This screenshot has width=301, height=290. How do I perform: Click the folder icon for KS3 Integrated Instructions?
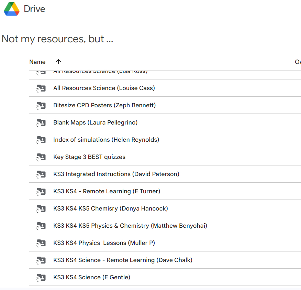(41, 174)
